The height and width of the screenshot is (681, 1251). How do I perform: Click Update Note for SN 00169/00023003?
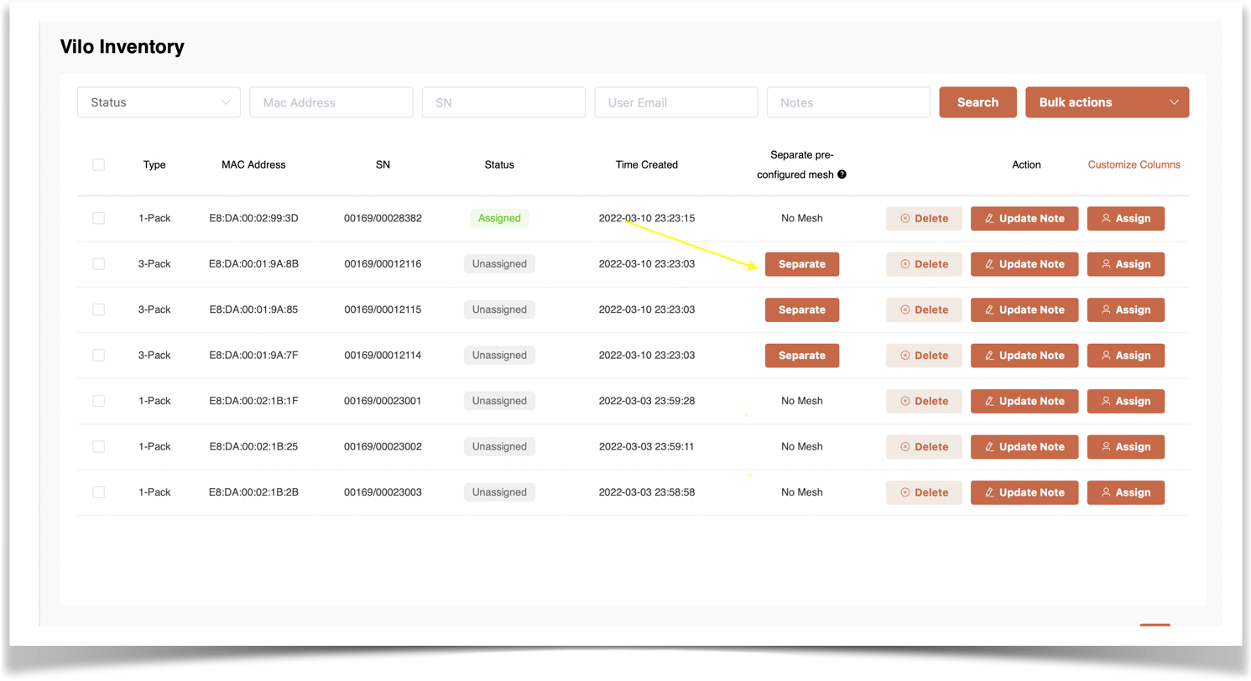(x=1024, y=492)
